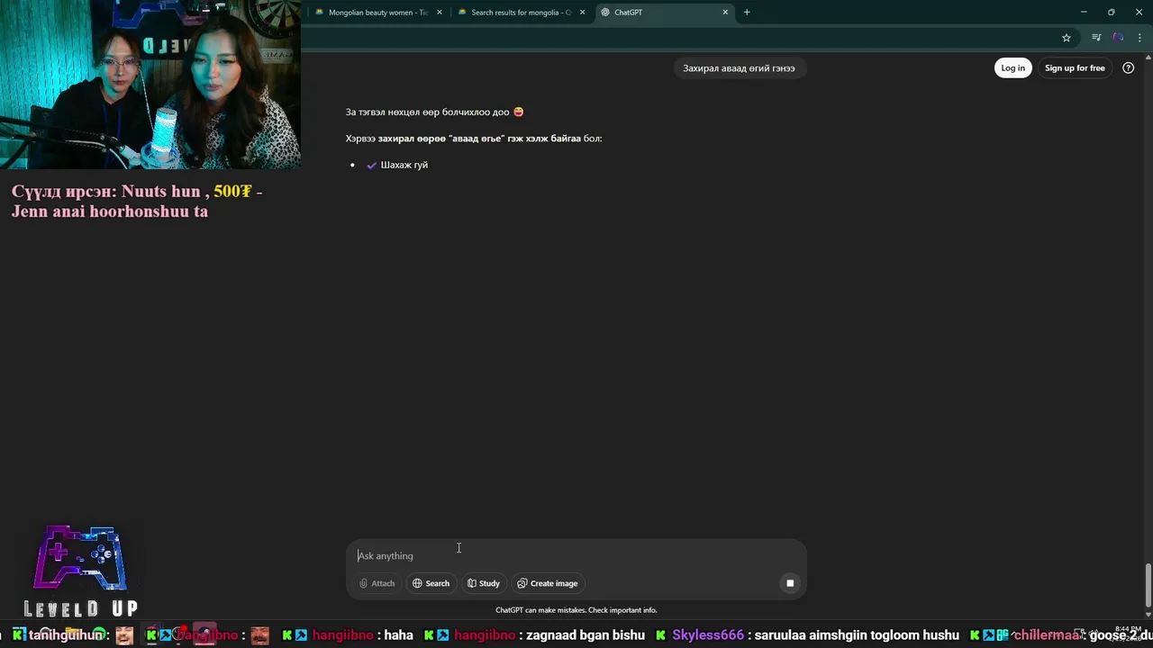This screenshot has height=648, width=1153.
Task: Close the ChatGPT tab
Action: (x=725, y=13)
